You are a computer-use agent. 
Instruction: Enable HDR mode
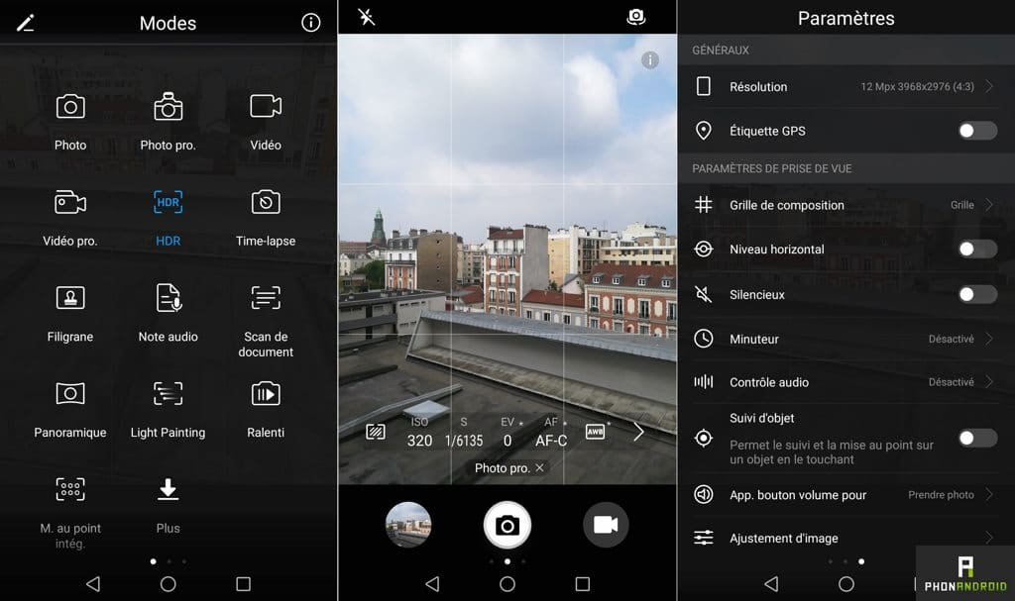(168, 203)
